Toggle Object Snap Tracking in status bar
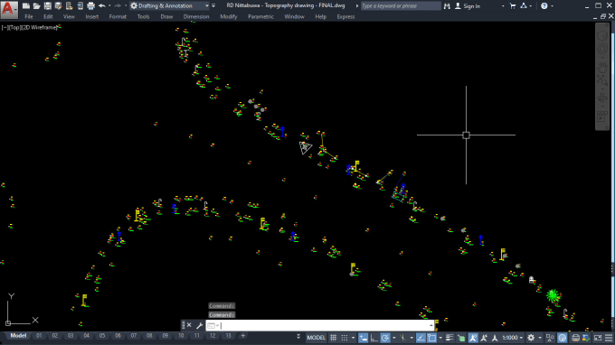615x345 pixels. click(x=421, y=338)
